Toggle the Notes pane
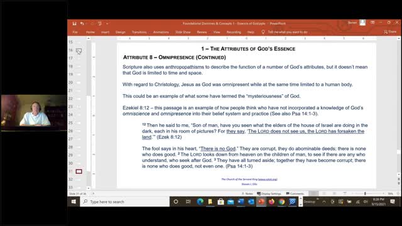Screen dimensions: 402x226 [247, 194]
